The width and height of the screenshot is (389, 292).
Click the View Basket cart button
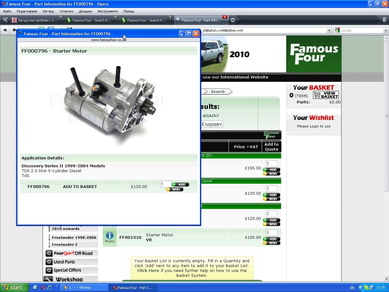pyautogui.click(x=326, y=95)
